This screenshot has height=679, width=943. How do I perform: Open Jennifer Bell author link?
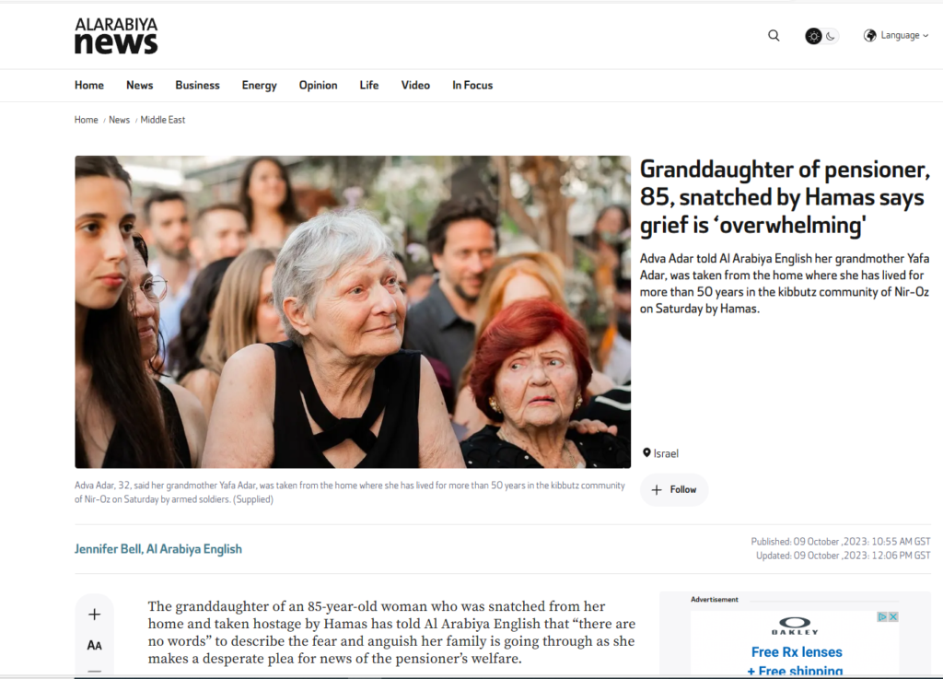(x=158, y=549)
